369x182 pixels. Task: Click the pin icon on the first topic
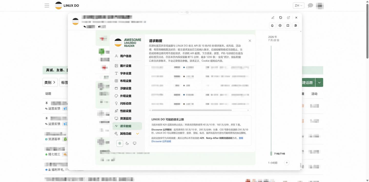click(47, 103)
